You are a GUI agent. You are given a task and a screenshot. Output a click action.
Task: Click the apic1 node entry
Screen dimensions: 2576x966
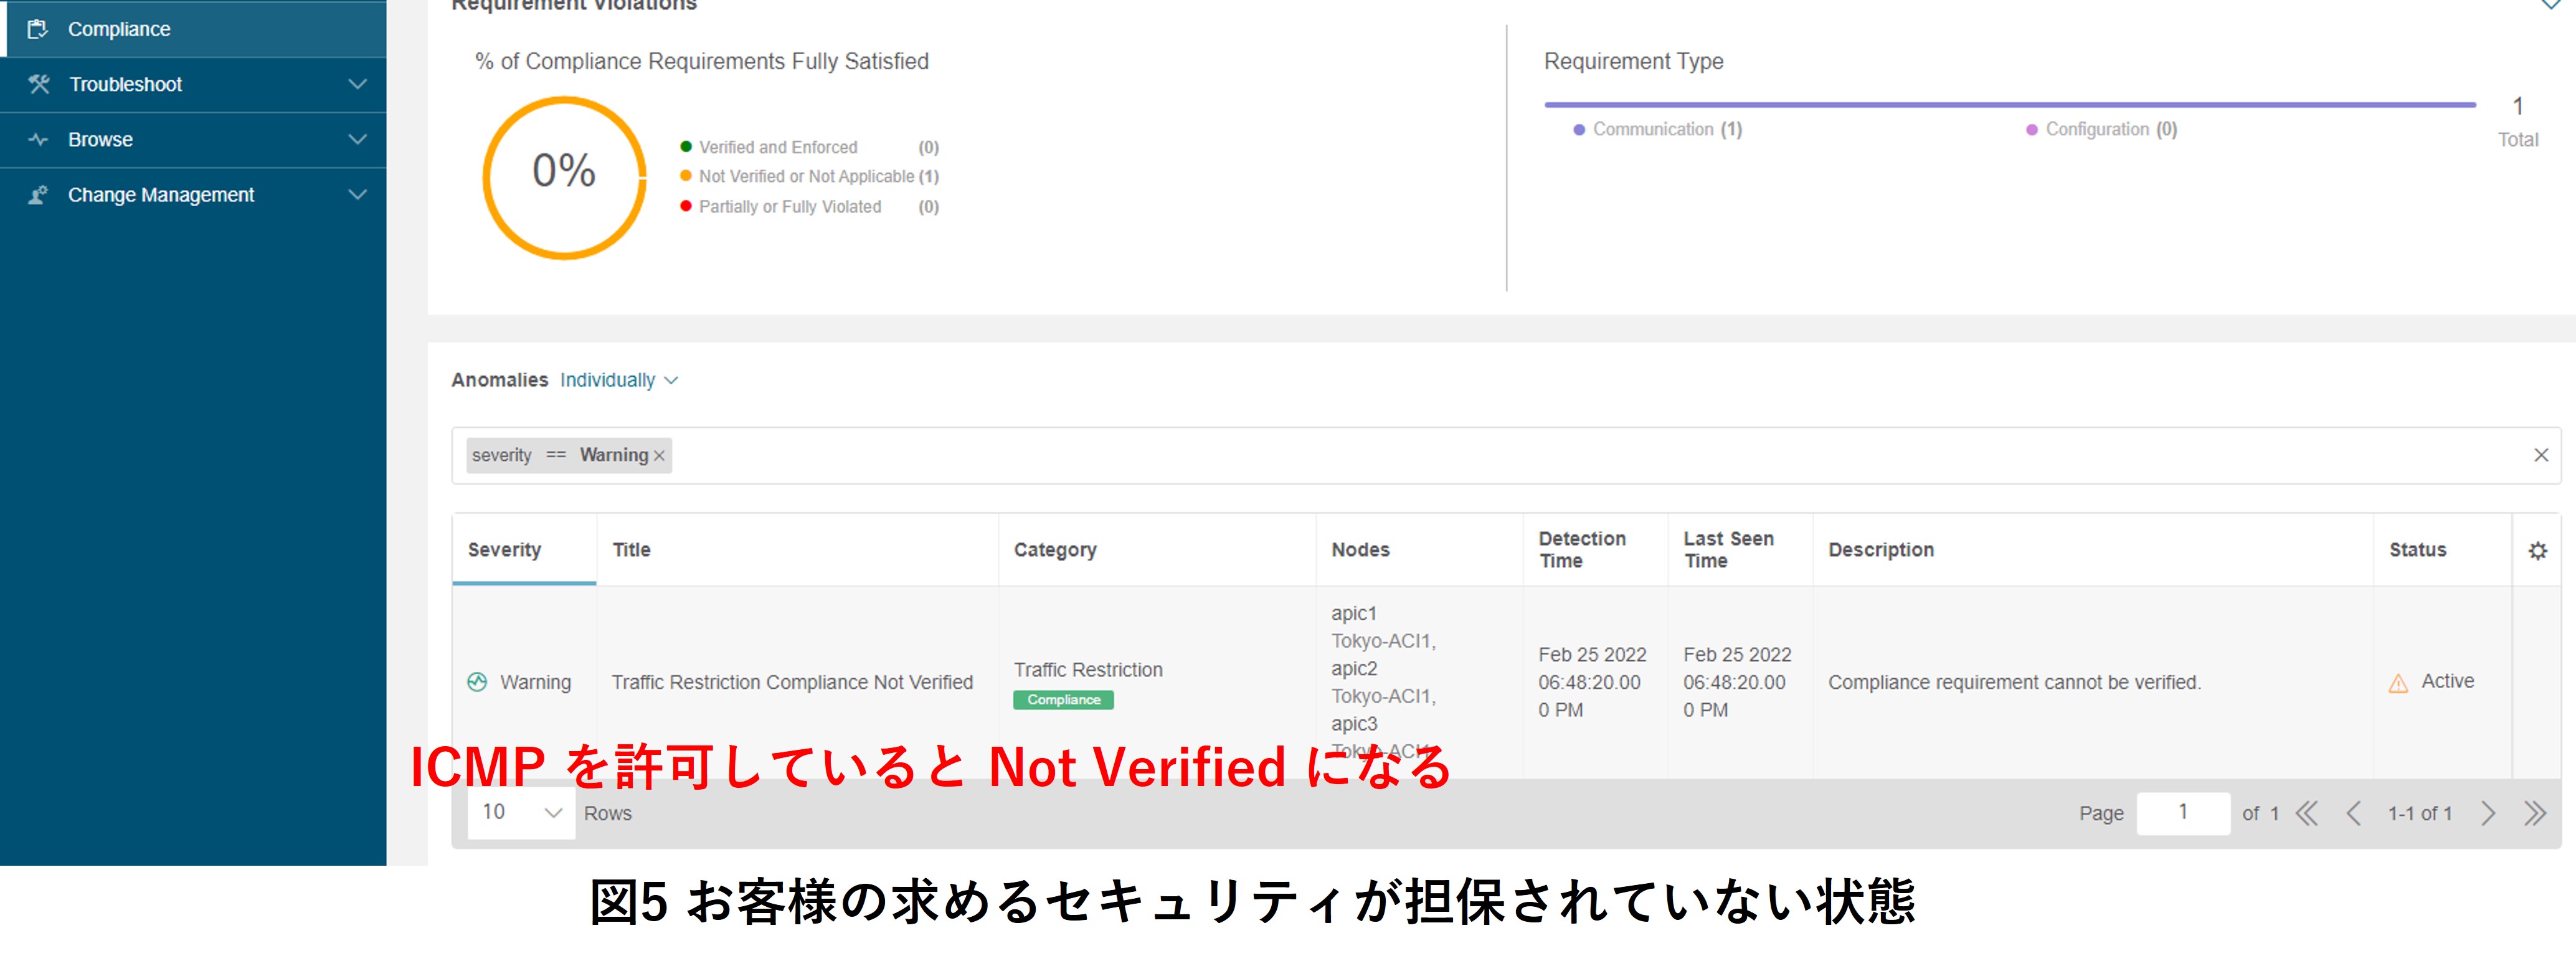click(1354, 613)
